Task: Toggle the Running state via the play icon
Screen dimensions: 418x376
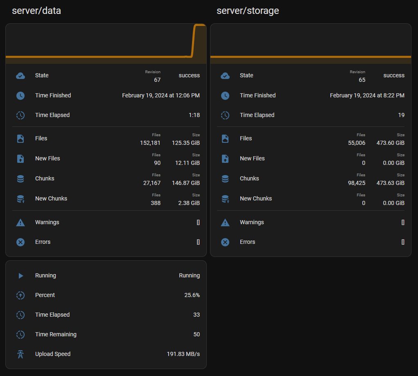Action: point(20,275)
